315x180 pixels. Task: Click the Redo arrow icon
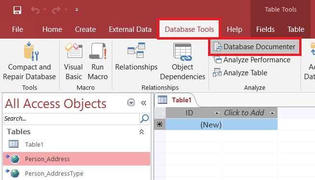56,10
